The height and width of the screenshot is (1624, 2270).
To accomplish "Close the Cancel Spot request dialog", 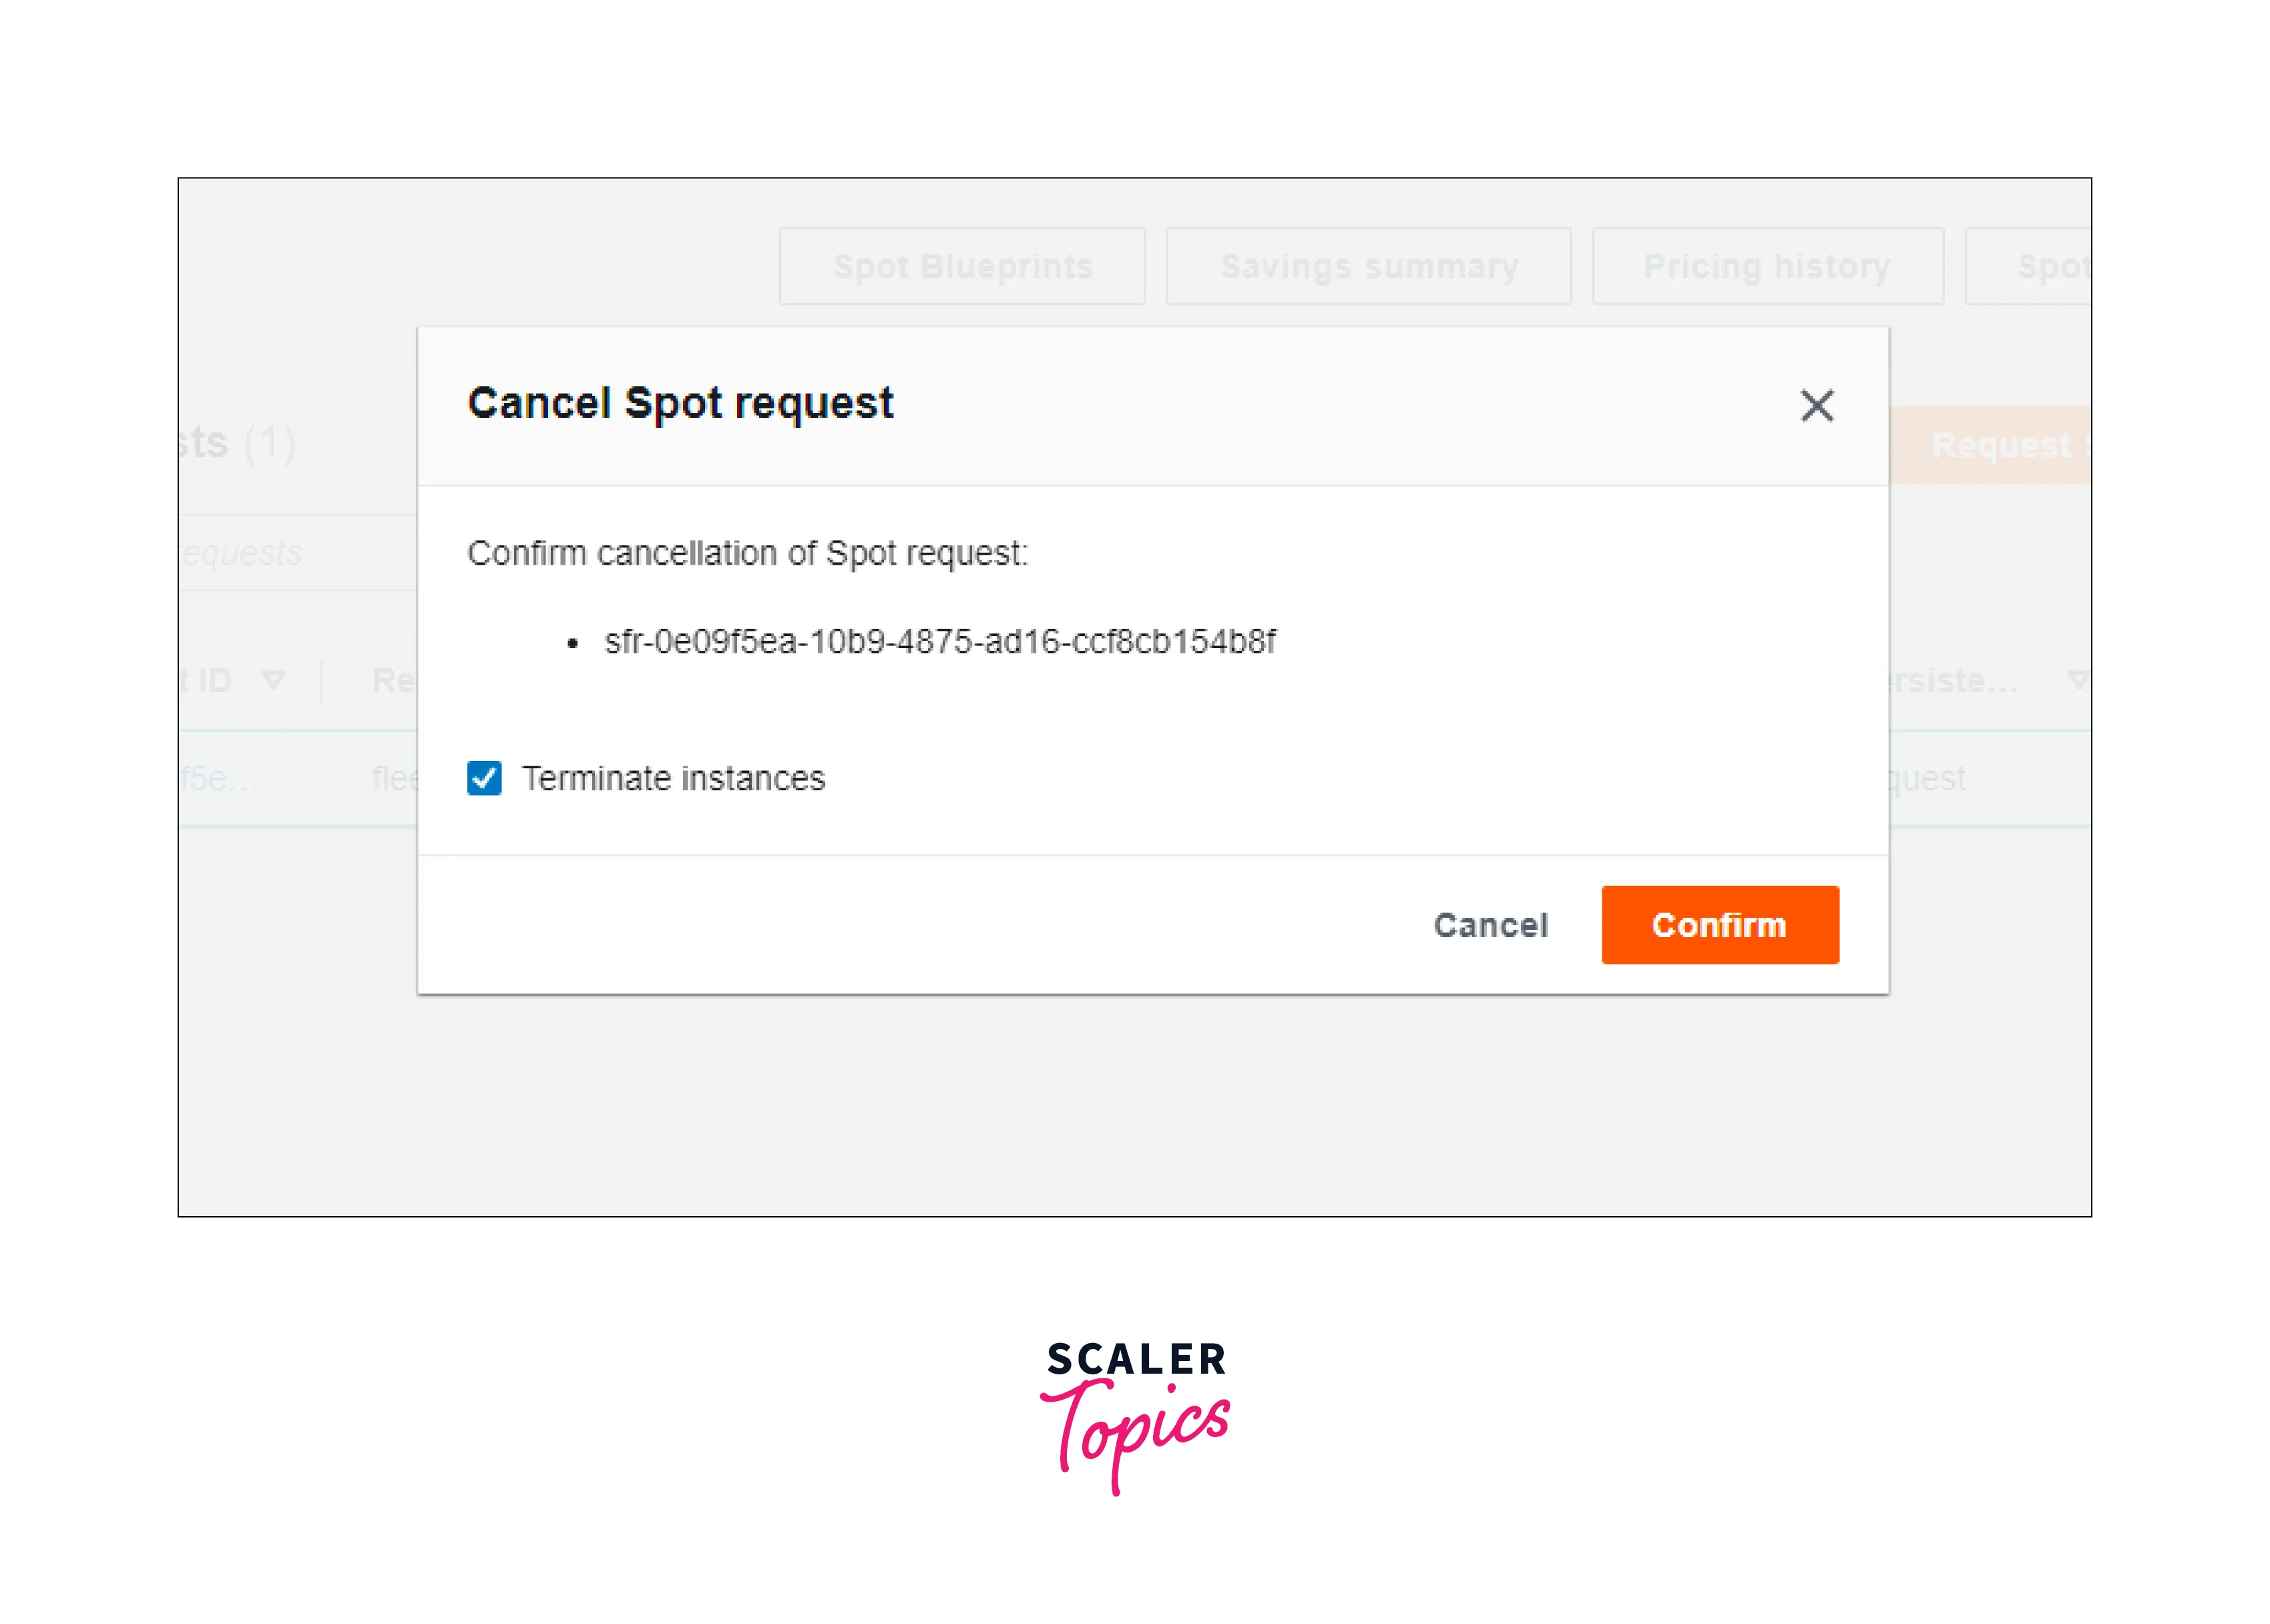I will point(1816,406).
